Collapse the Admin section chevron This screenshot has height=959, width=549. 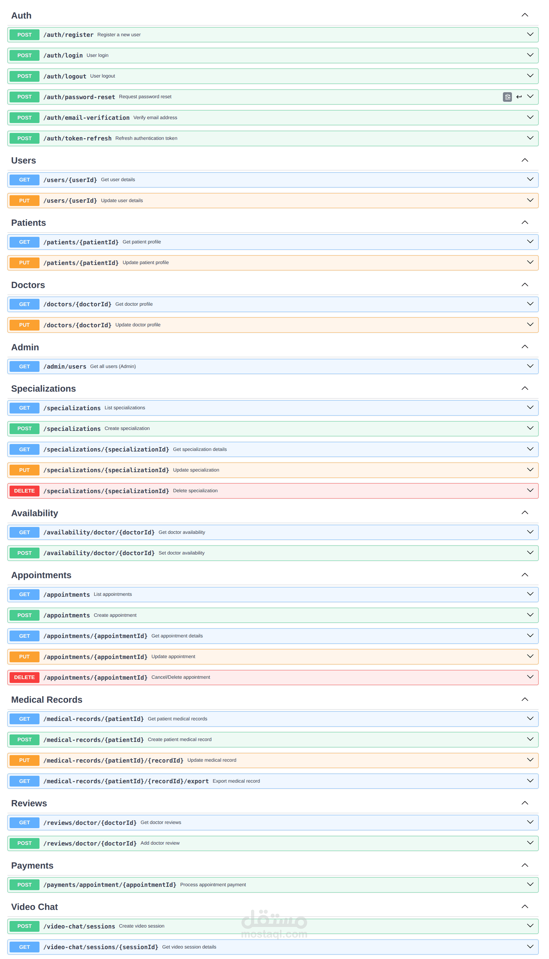coord(525,347)
